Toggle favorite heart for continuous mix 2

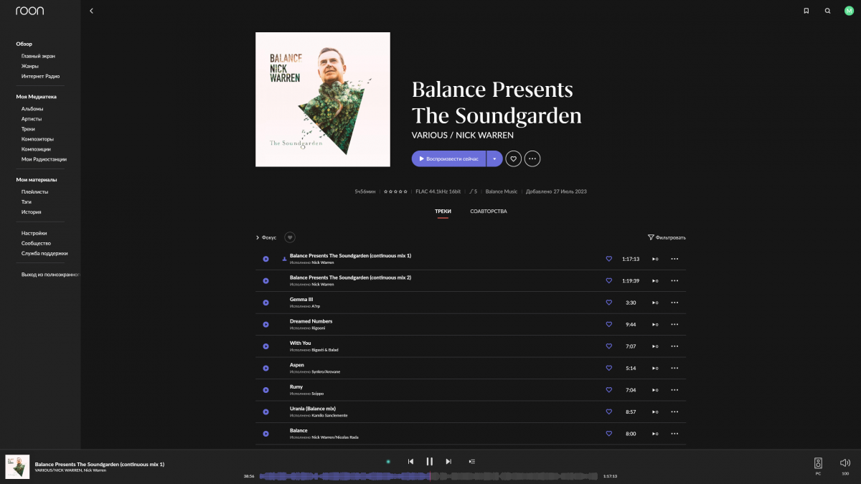point(609,280)
